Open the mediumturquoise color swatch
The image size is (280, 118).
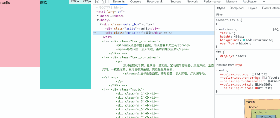[x=244, y=40]
